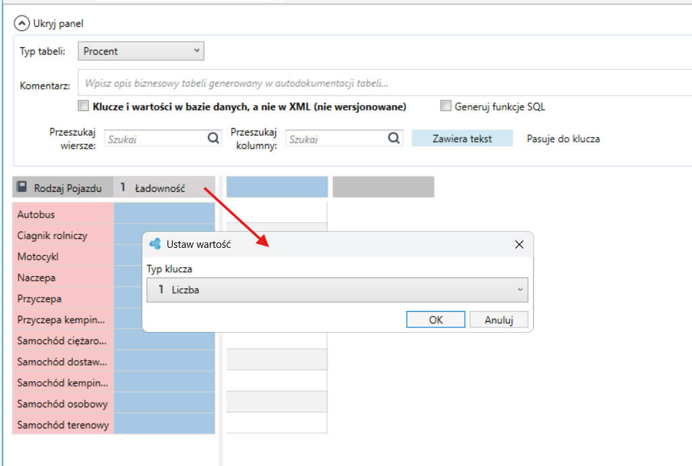Image resolution: width=692 pixels, height=466 pixels.
Task: Click search magnifier in Przeszukaj wiersze field
Action: (213, 138)
